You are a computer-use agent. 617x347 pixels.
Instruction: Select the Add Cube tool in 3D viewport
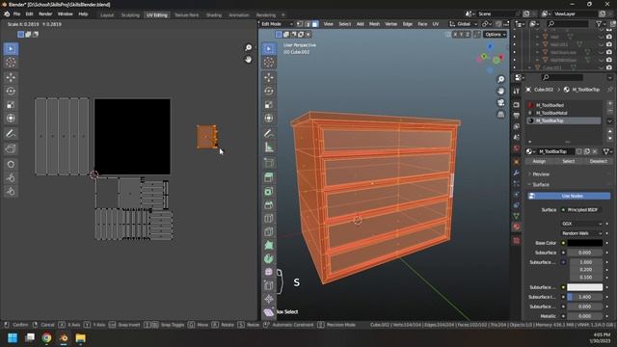click(x=269, y=163)
